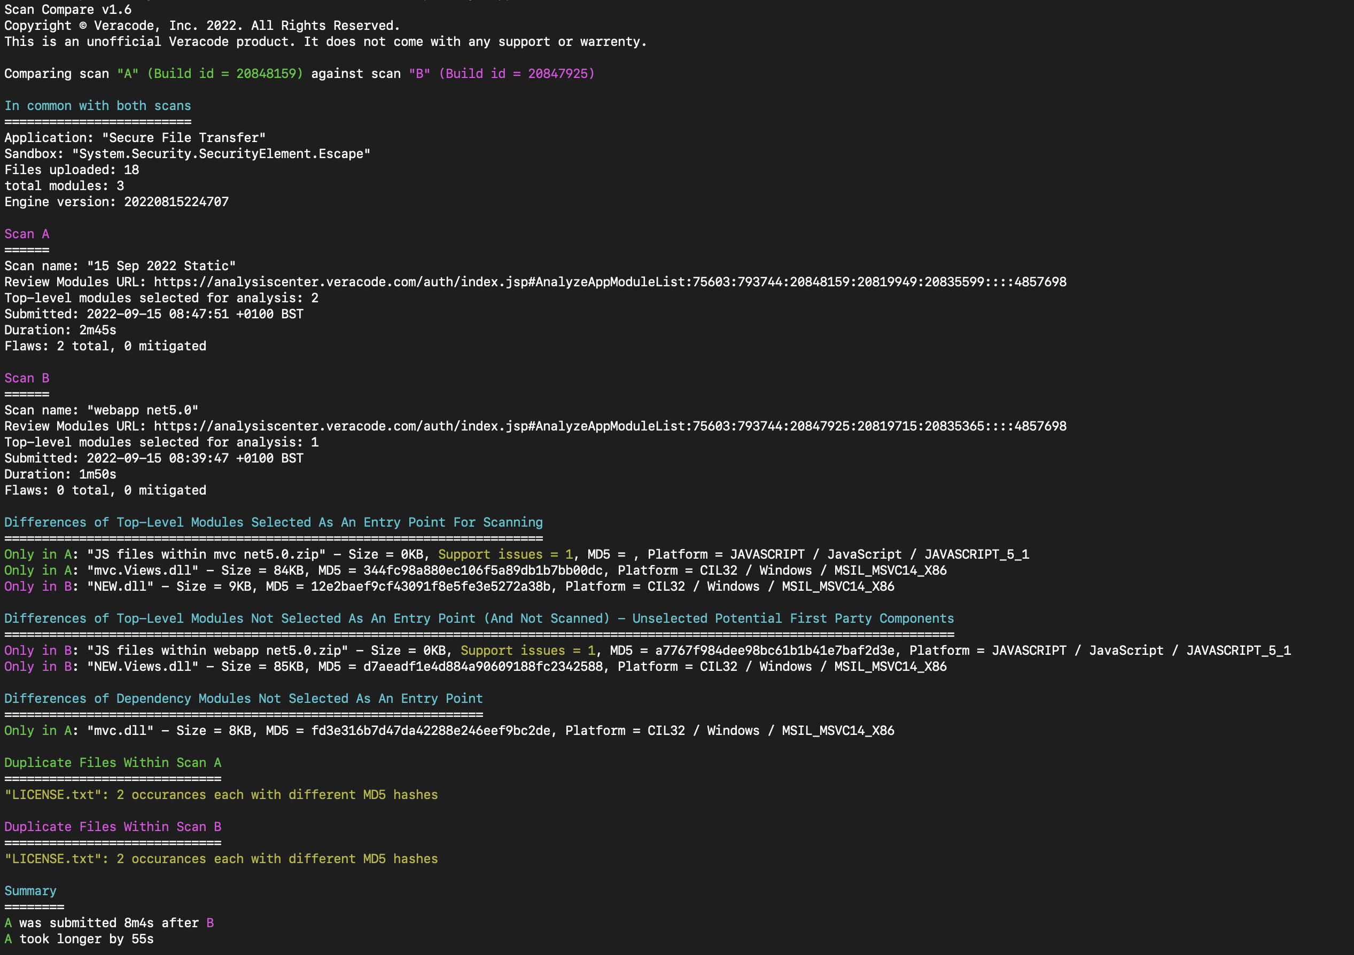Click the Engine version 20220815224707 line
Image resolution: width=1354 pixels, height=955 pixels.
[116, 202]
